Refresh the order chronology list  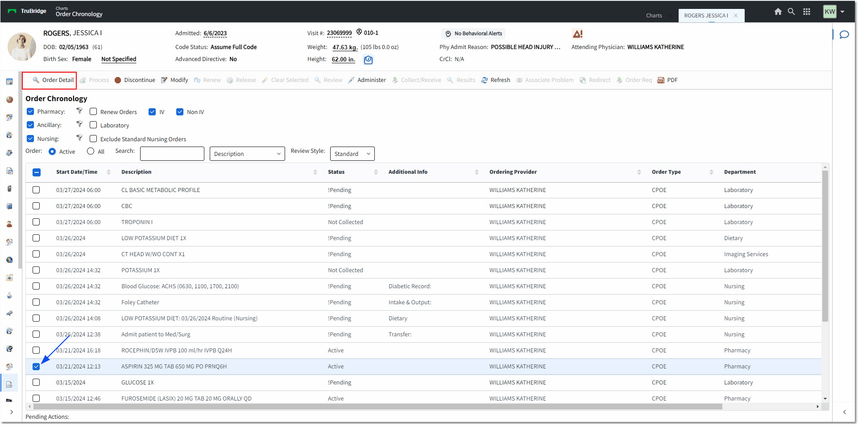point(496,80)
